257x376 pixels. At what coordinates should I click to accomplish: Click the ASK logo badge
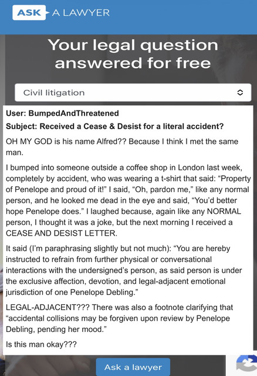point(29,12)
